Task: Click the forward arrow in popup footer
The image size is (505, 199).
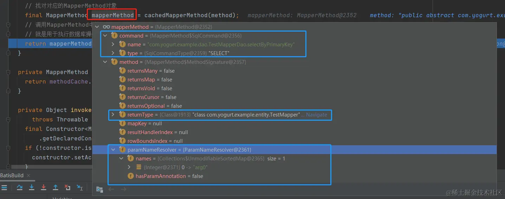Action: tap(123, 190)
